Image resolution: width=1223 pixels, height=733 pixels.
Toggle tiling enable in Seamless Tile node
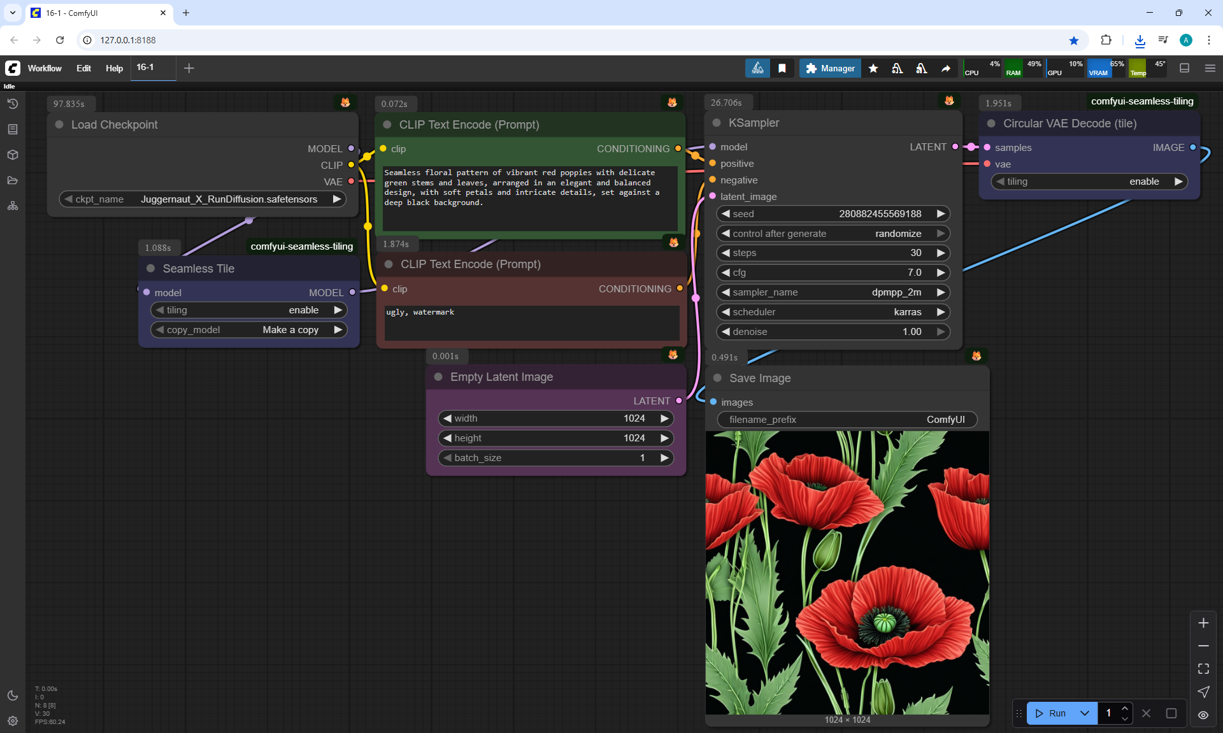pyautogui.click(x=249, y=310)
